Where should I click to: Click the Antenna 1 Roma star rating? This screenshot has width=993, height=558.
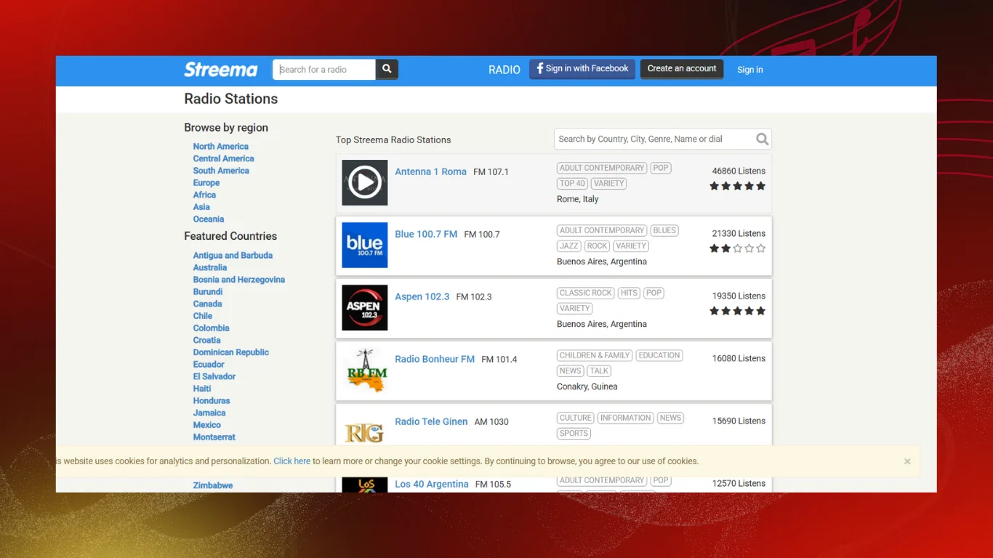pos(737,186)
